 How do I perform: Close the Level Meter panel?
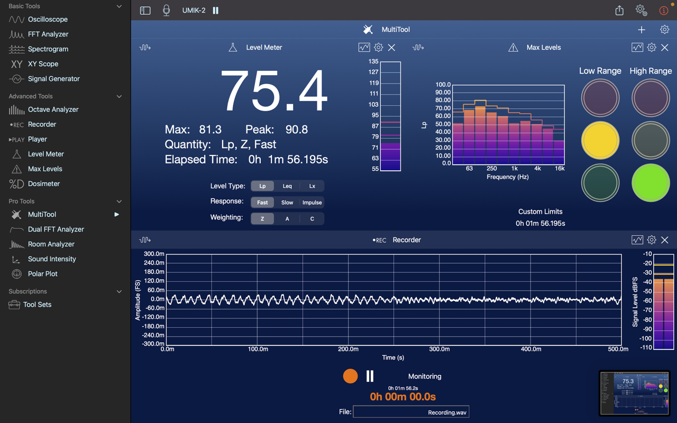click(391, 48)
